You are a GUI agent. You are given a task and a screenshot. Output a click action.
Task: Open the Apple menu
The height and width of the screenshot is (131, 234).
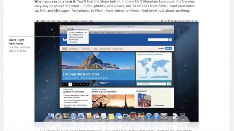coord(37,21)
